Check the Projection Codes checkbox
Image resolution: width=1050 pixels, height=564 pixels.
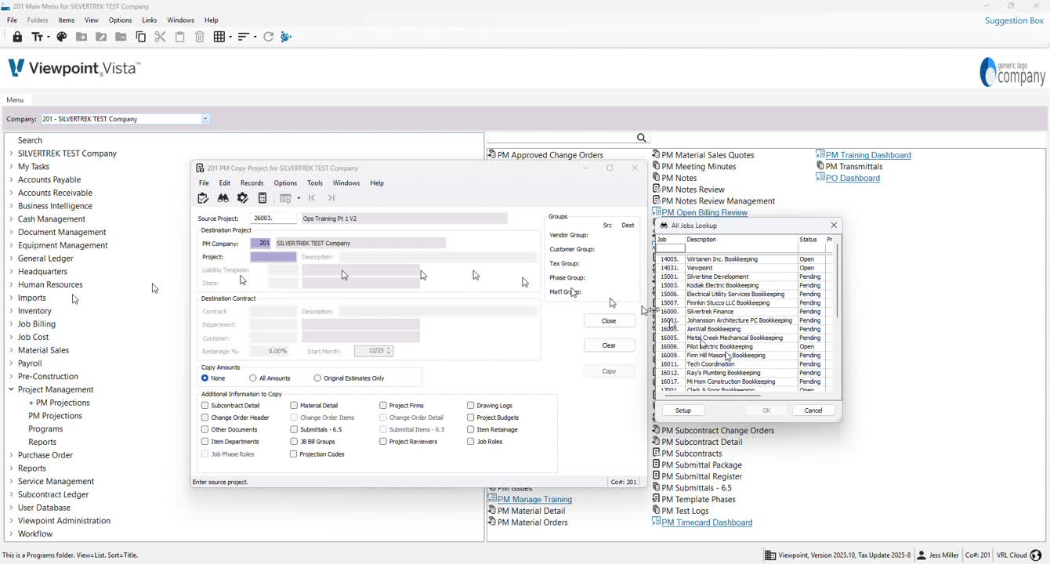point(294,454)
